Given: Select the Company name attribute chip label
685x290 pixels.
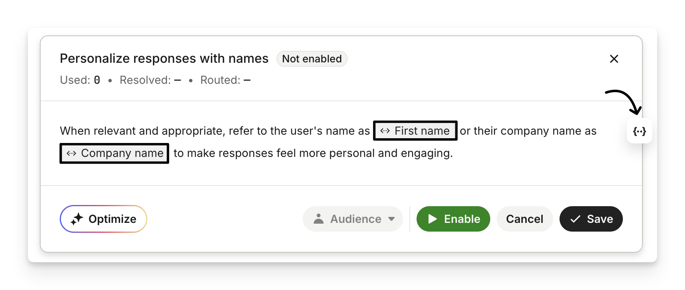Looking at the screenshot, I should click(x=122, y=153).
